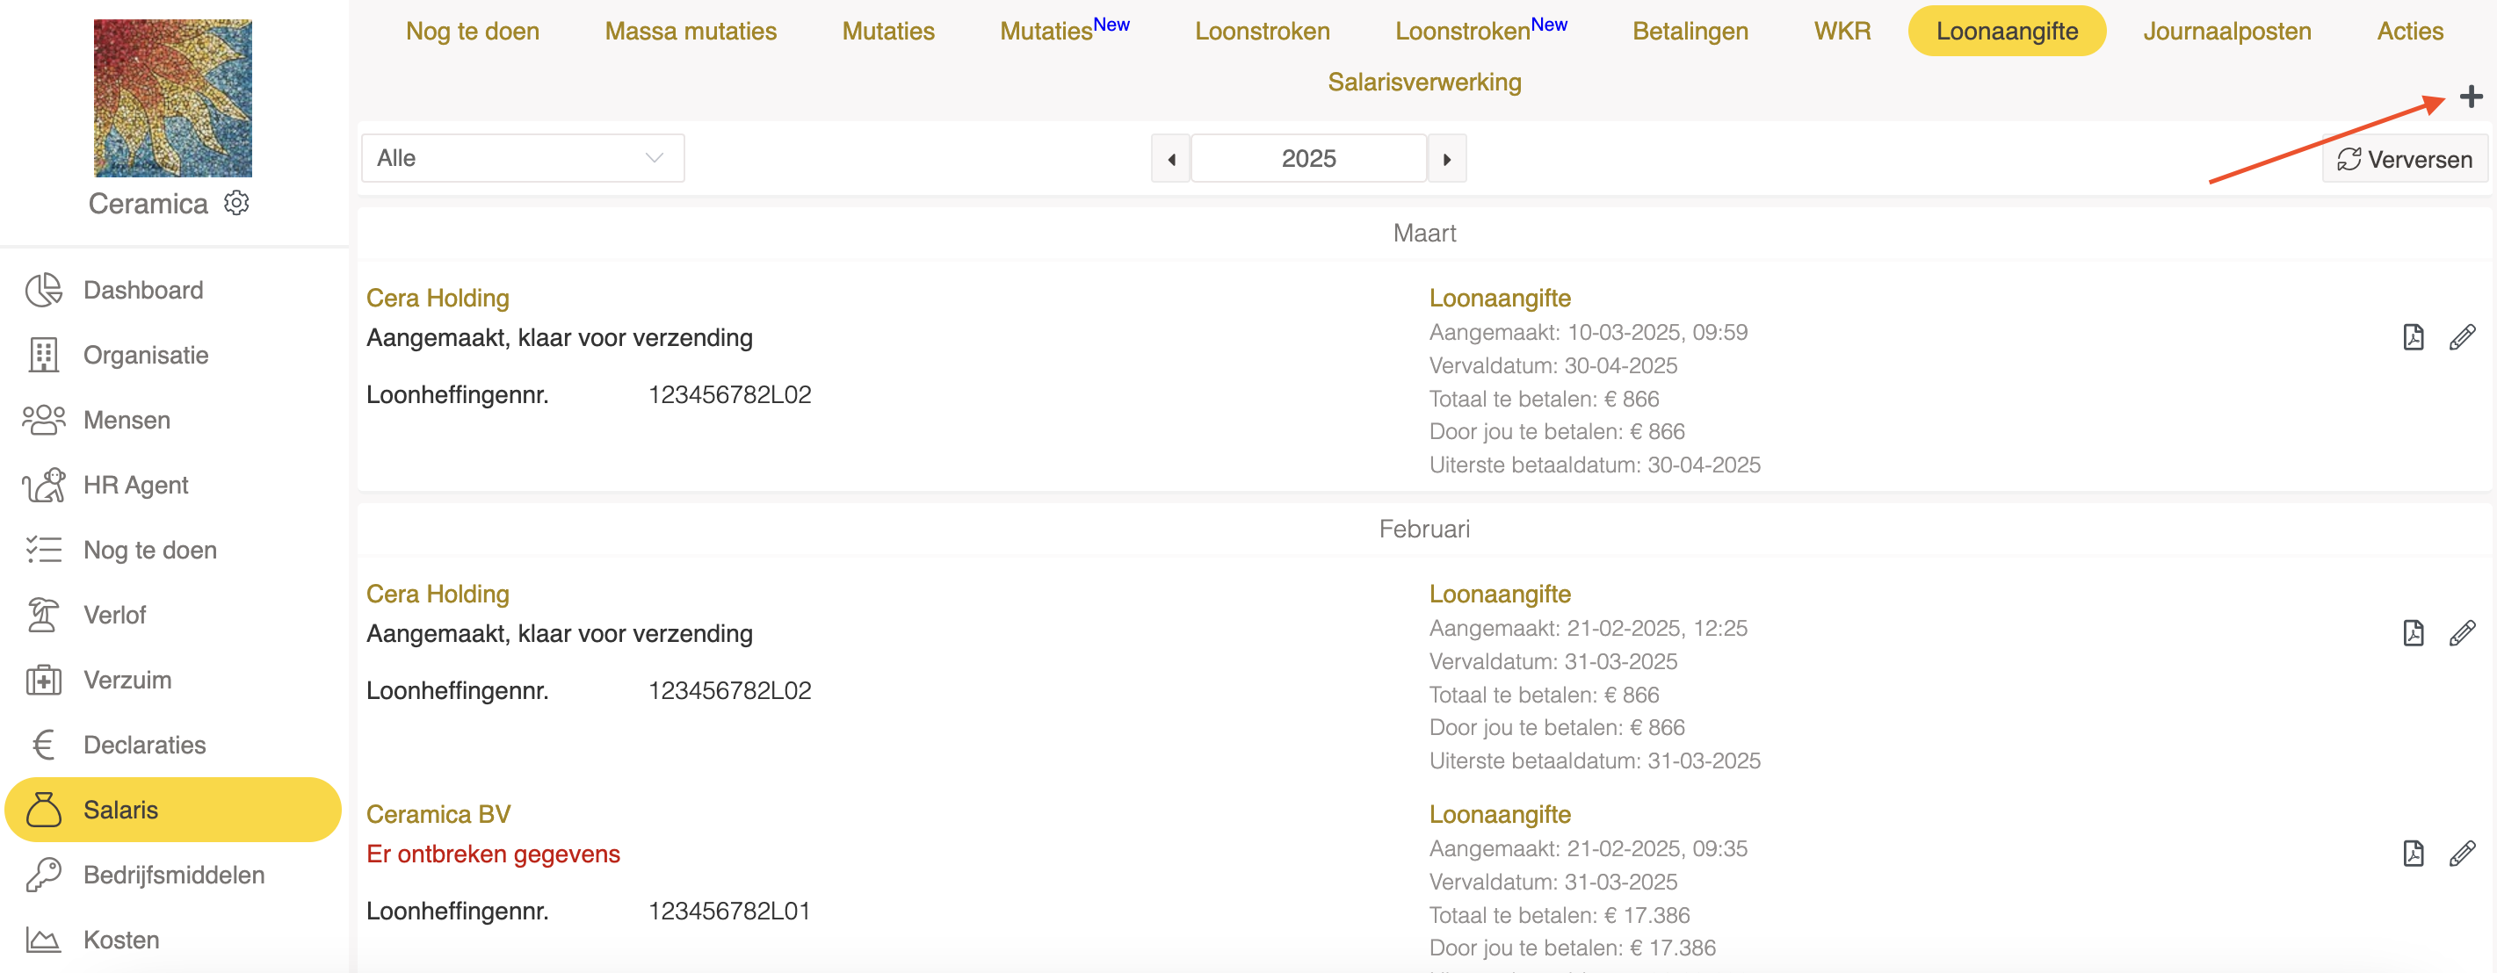Image resolution: width=2497 pixels, height=973 pixels.
Task: Open Bedrijfsmiddelen label in the sidebar
Action: [x=173, y=874]
